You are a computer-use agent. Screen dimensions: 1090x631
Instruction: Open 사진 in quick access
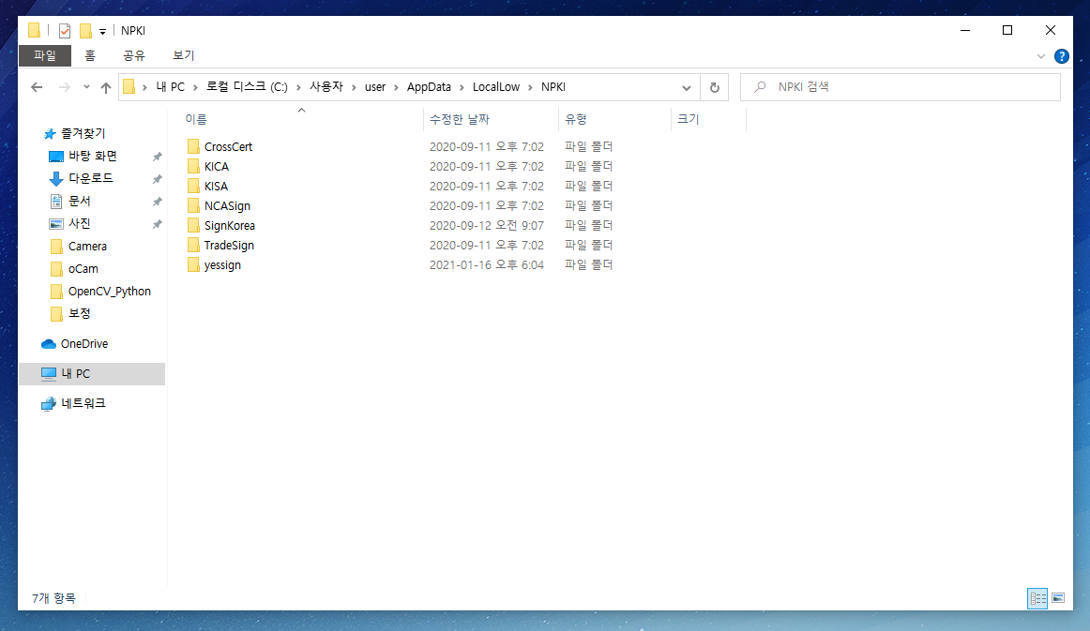pyautogui.click(x=79, y=224)
